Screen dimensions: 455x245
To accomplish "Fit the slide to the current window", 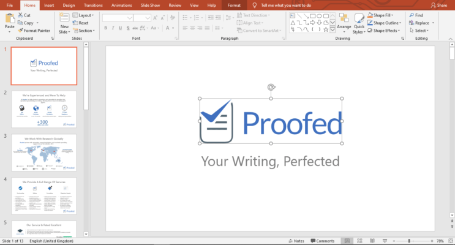I will [451, 241].
